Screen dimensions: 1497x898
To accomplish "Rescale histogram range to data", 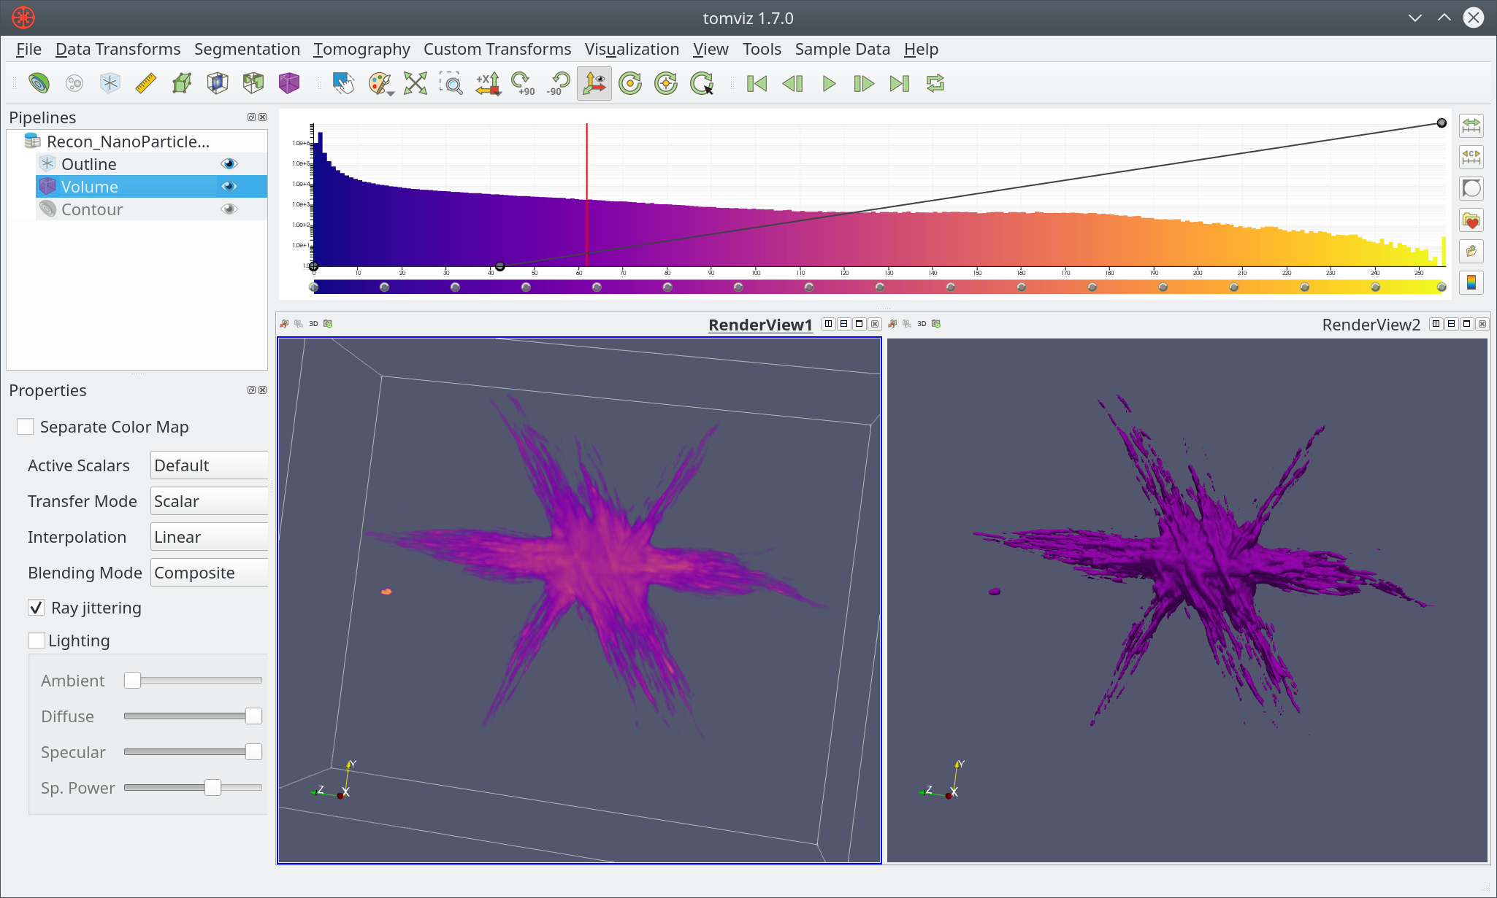I will click(1471, 126).
